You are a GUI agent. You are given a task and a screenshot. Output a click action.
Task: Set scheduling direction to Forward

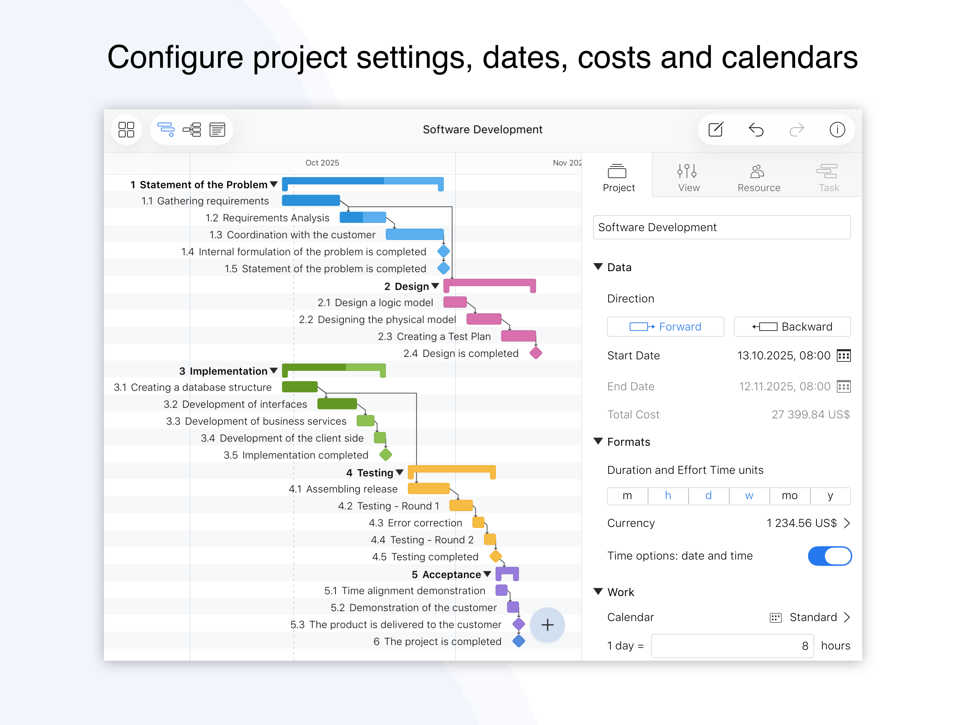tap(665, 326)
